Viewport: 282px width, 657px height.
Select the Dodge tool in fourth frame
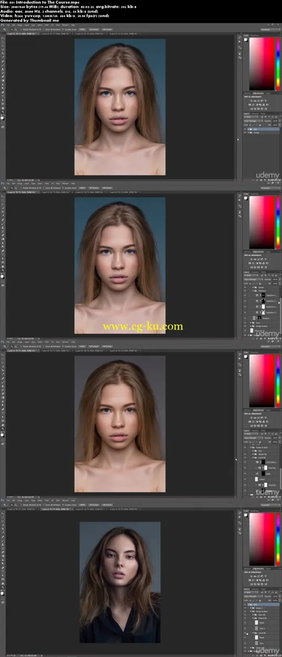coord(3,563)
